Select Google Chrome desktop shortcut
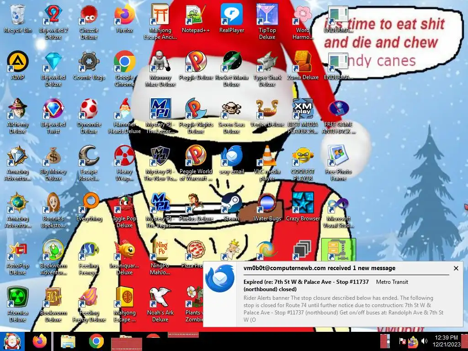The height and width of the screenshot is (351, 468). coord(124,69)
